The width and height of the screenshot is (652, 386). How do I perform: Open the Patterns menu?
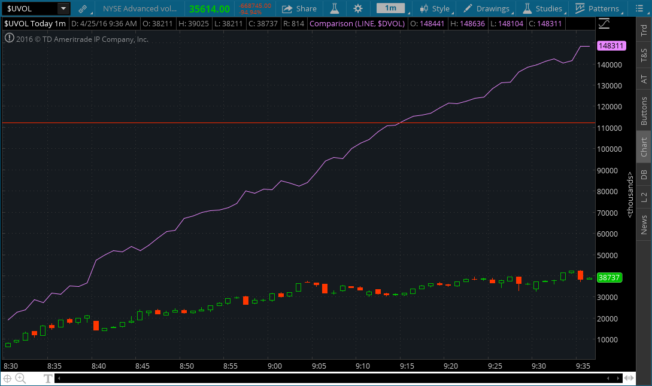[x=597, y=9]
